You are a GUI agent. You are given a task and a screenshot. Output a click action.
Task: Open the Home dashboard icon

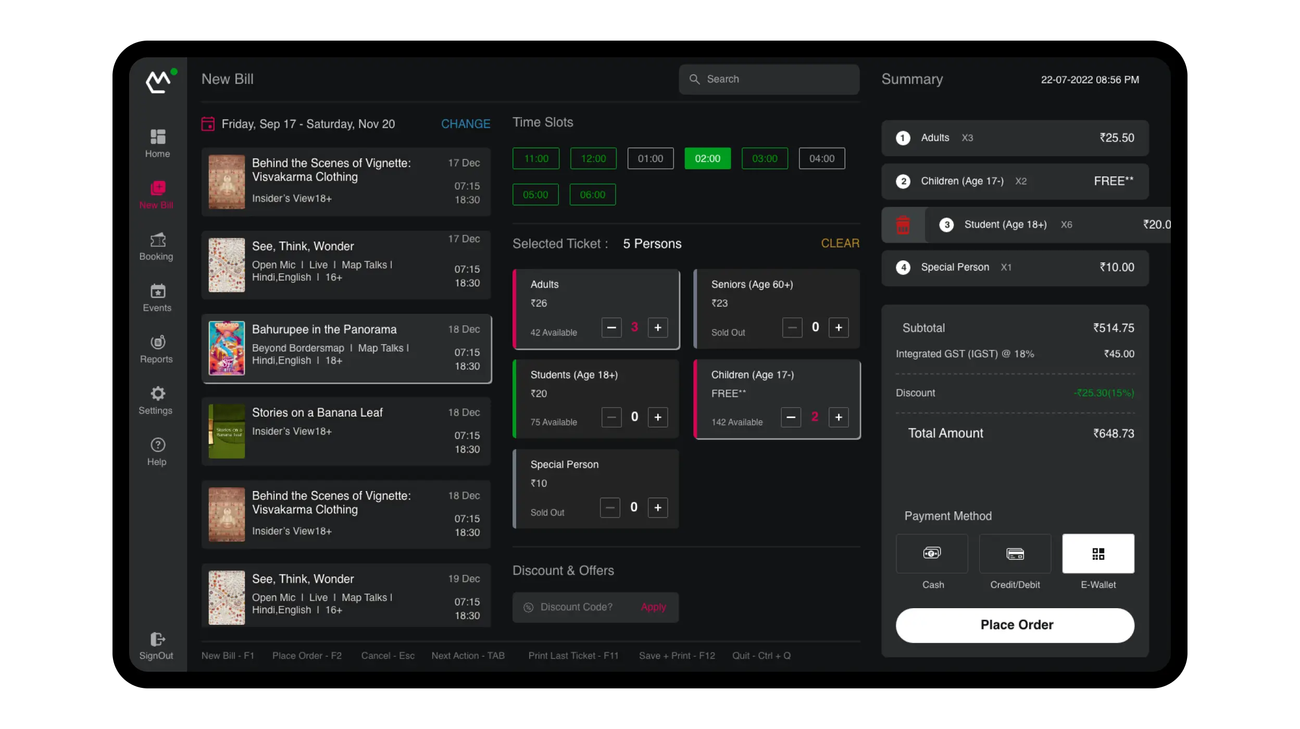coord(157,137)
